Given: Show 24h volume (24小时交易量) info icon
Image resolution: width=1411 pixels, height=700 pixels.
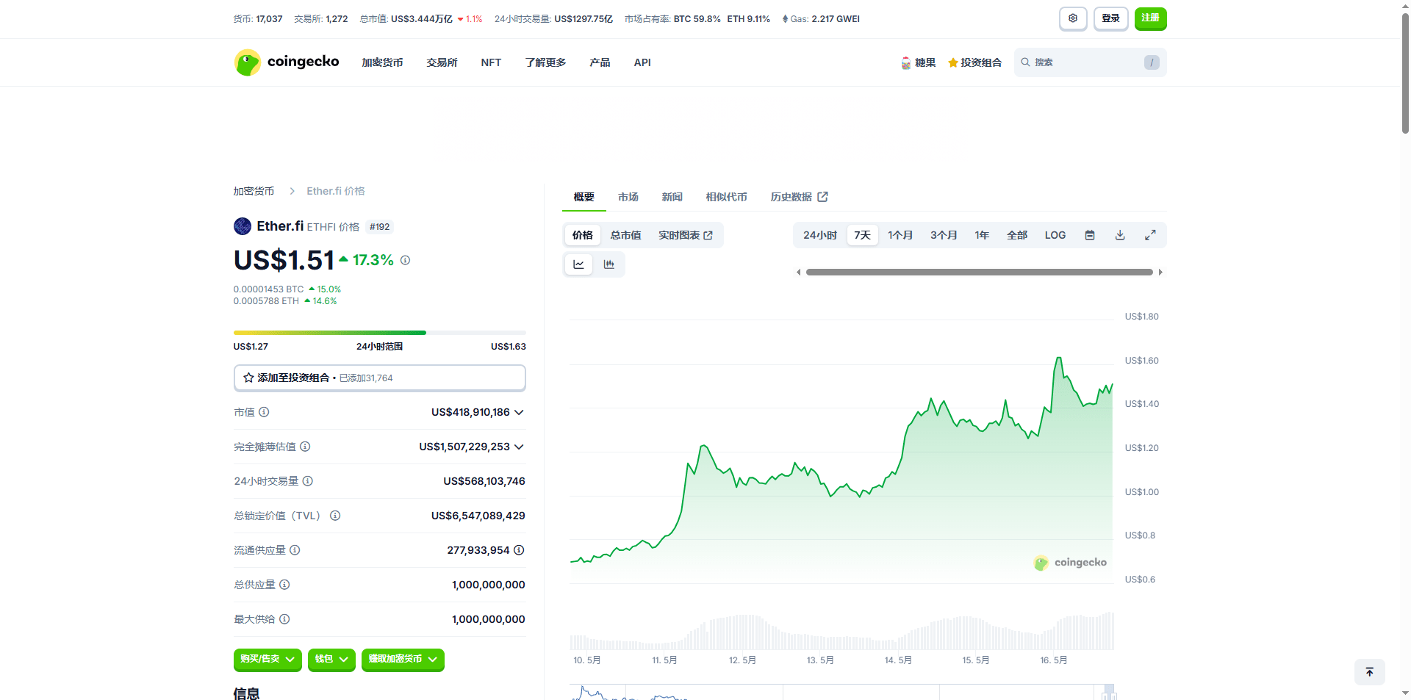Looking at the screenshot, I should click(x=308, y=481).
